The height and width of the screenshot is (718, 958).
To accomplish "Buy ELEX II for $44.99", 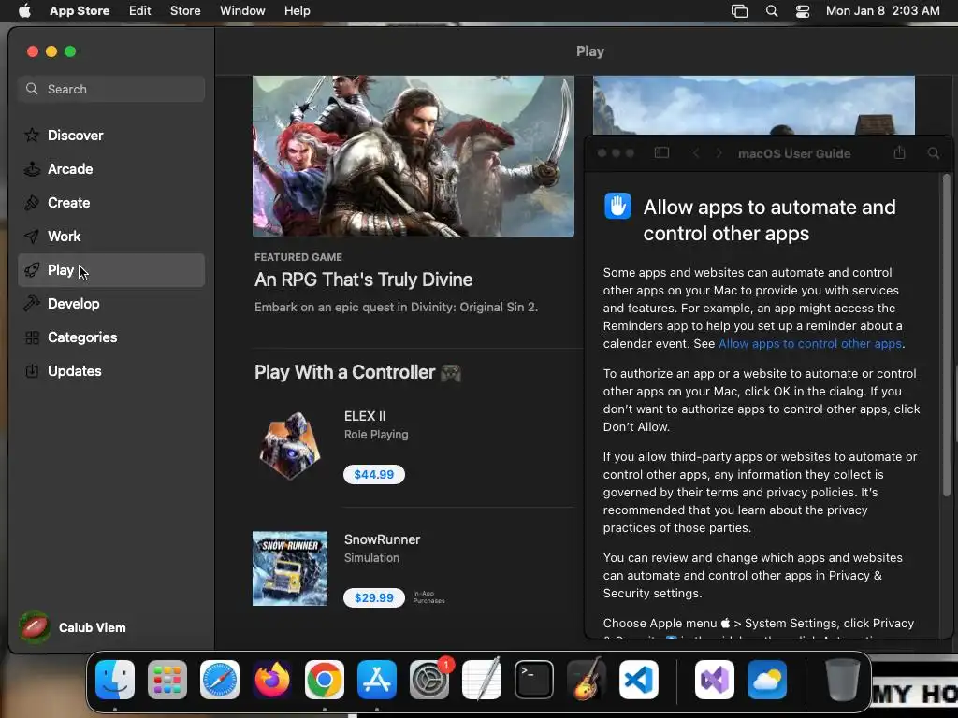I will 374,474.
